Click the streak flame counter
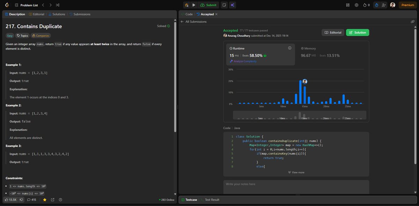419x206 pixels. pyautogui.click(x=366, y=5)
